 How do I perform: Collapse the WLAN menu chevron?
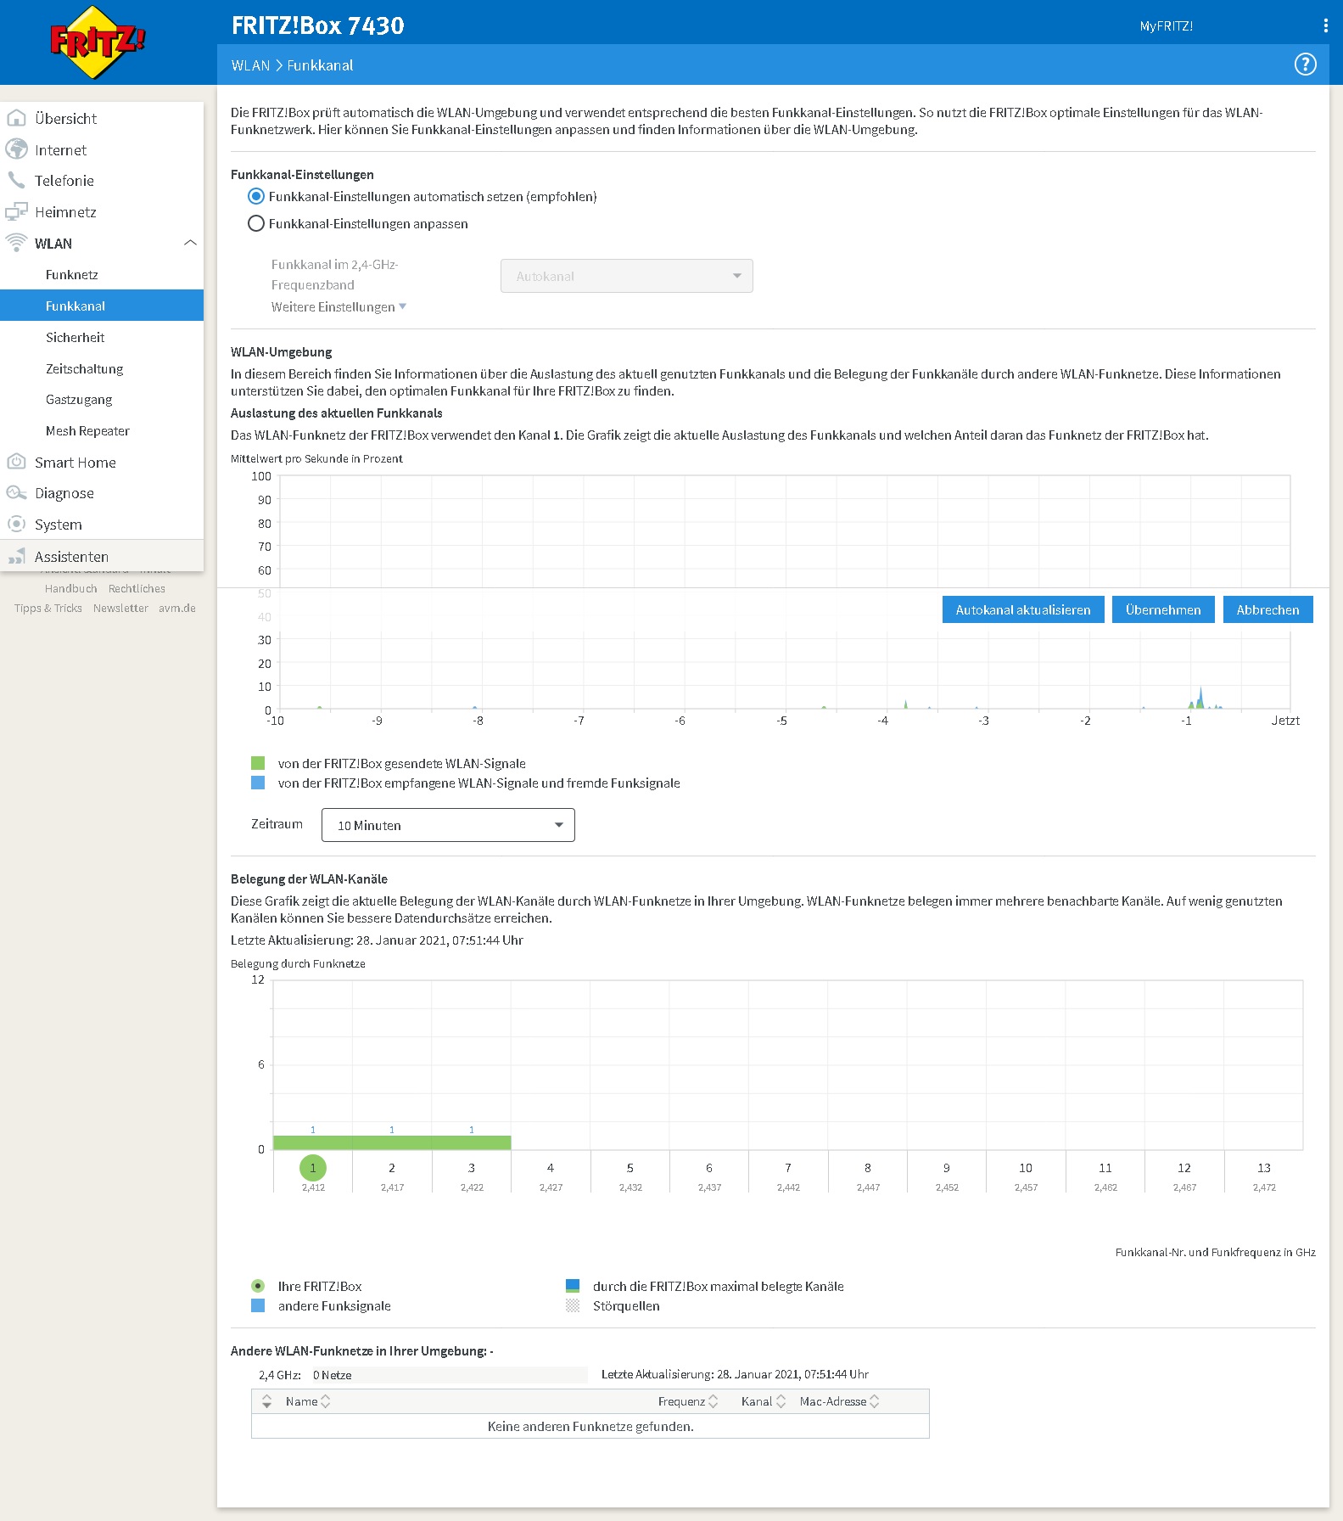(190, 243)
